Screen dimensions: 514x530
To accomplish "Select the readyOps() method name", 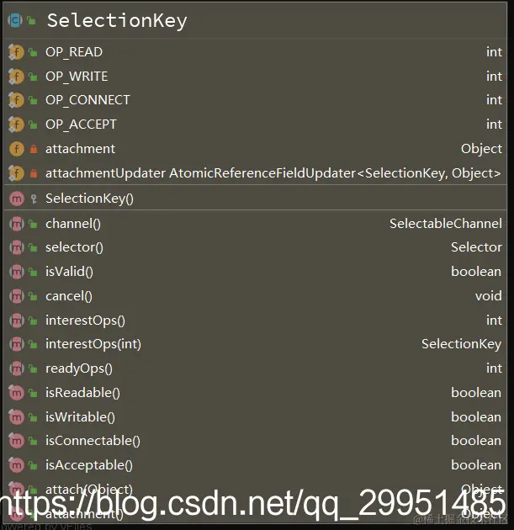I will pos(79,368).
